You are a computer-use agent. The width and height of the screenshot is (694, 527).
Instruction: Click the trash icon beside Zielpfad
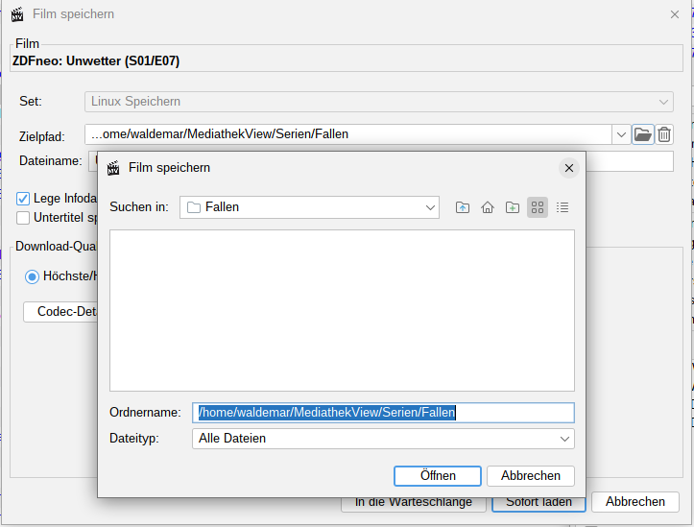[x=664, y=134]
